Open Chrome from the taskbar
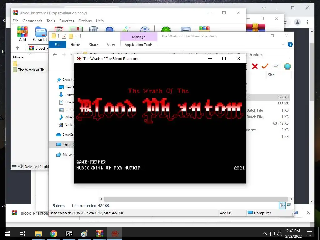Image resolution: width=320 pixels, height=240 pixels. click(x=54, y=234)
